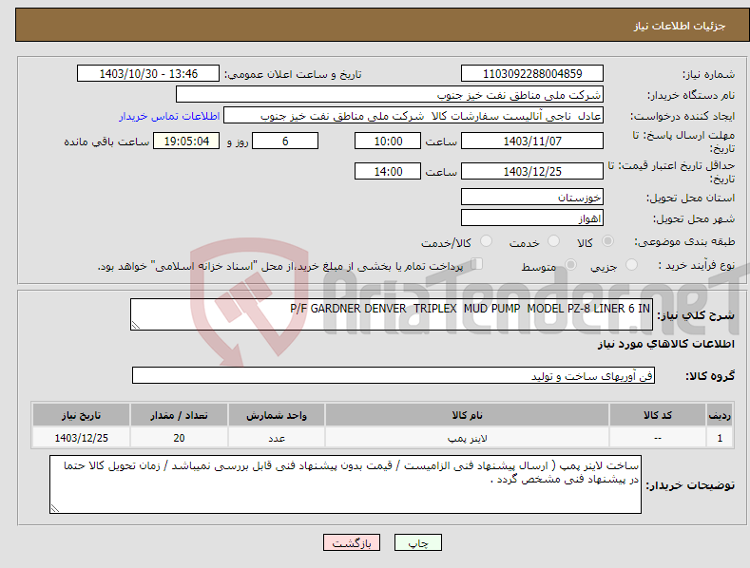The image size is (750, 568).
Task: Open the اطلاعات تماس خریدار link
Action: point(169,116)
